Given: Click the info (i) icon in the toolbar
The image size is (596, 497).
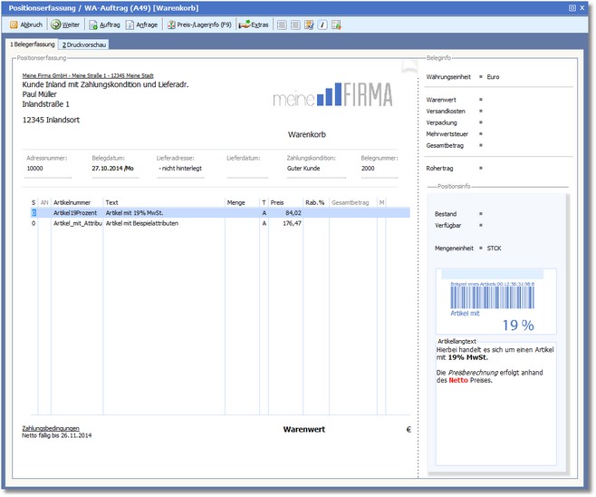Looking at the screenshot, I should coord(322,24).
